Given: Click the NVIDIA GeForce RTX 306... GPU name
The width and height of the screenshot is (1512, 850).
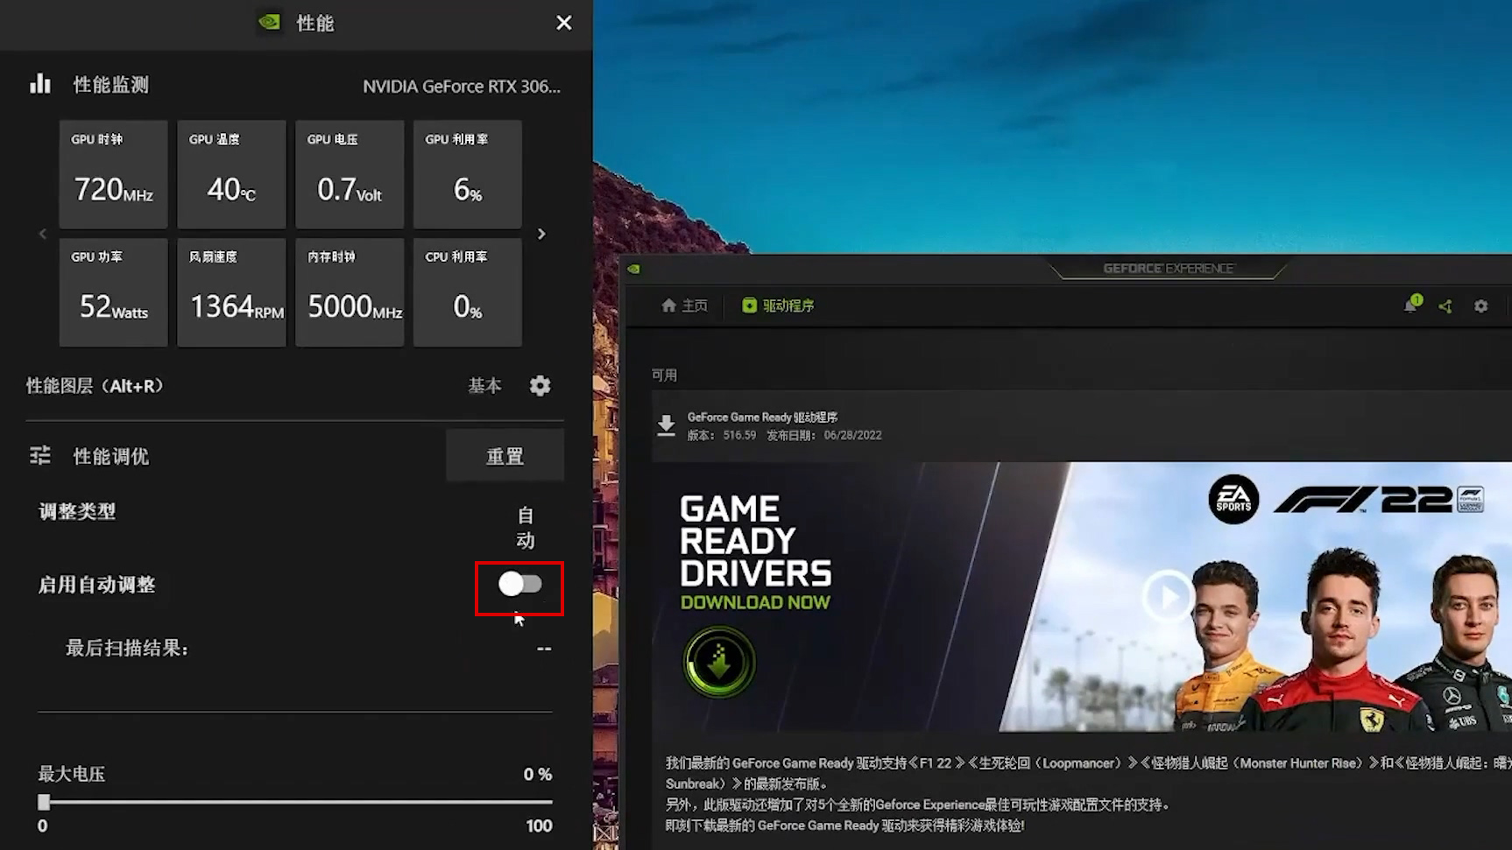Looking at the screenshot, I should tap(462, 86).
